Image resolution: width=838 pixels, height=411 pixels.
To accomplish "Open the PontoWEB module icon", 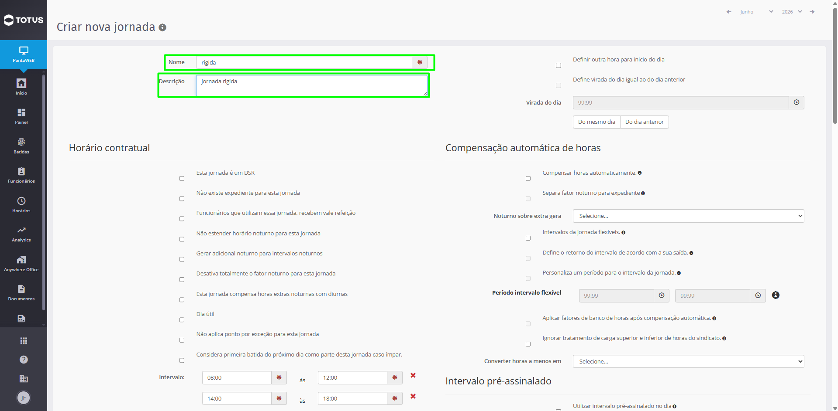I will [24, 54].
